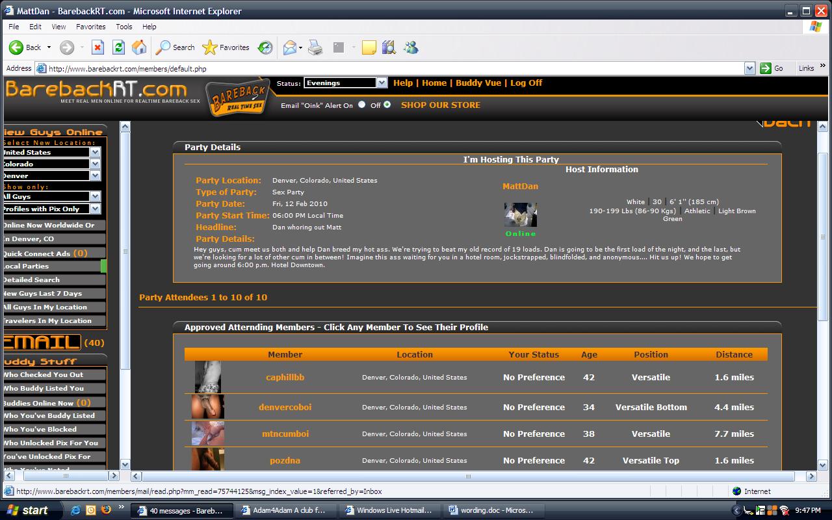Switch to the Windows Live Hotmail taskbar window

[x=390, y=510]
